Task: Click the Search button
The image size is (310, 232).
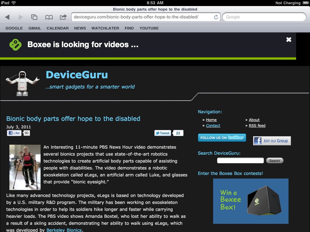Action: click(x=275, y=161)
